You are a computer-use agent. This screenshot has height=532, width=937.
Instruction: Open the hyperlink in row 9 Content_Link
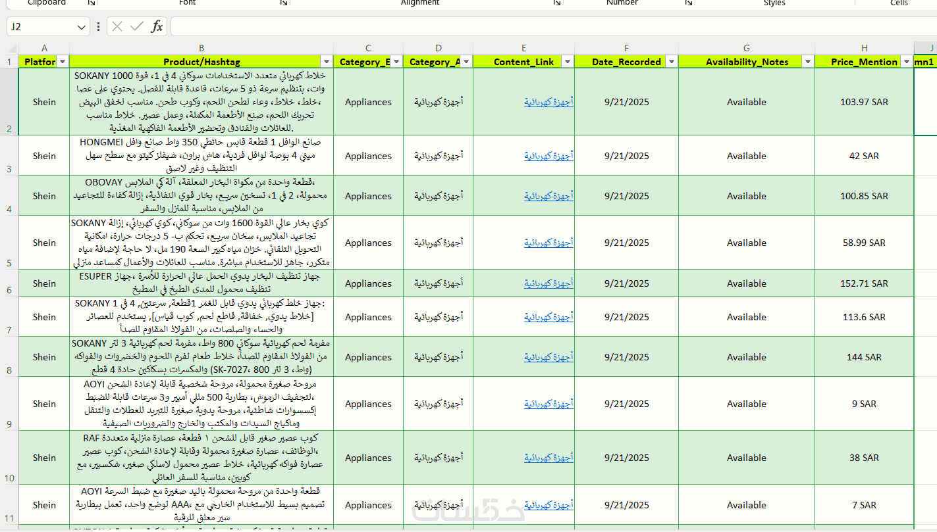tap(549, 404)
